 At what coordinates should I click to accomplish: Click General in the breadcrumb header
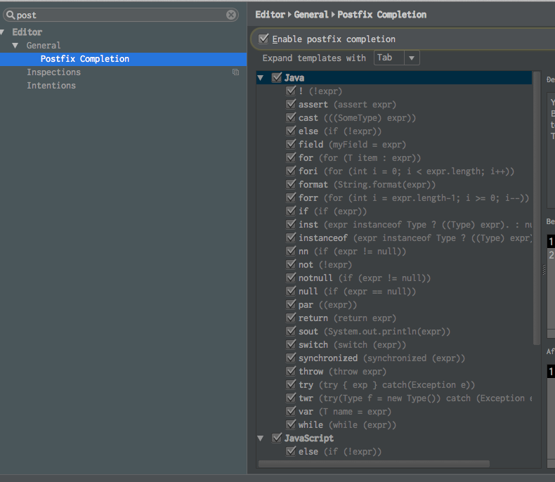coord(311,15)
